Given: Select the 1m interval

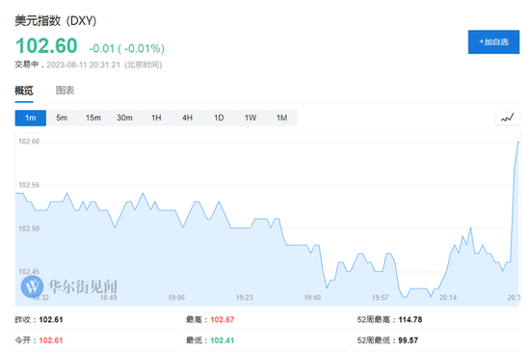Looking at the screenshot, I should click(x=31, y=118).
